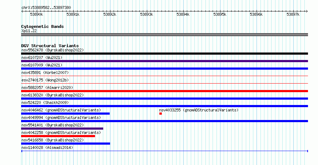This screenshot has width=318, height=165.
Task: Open nsv5541401 (ByrskaBishop2022) variant label
Action: (53, 125)
